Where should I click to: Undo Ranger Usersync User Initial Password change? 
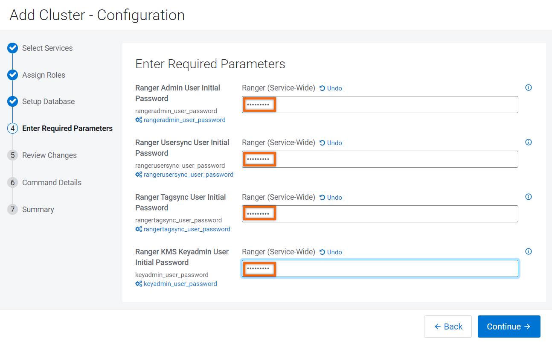pyautogui.click(x=331, y=143)
